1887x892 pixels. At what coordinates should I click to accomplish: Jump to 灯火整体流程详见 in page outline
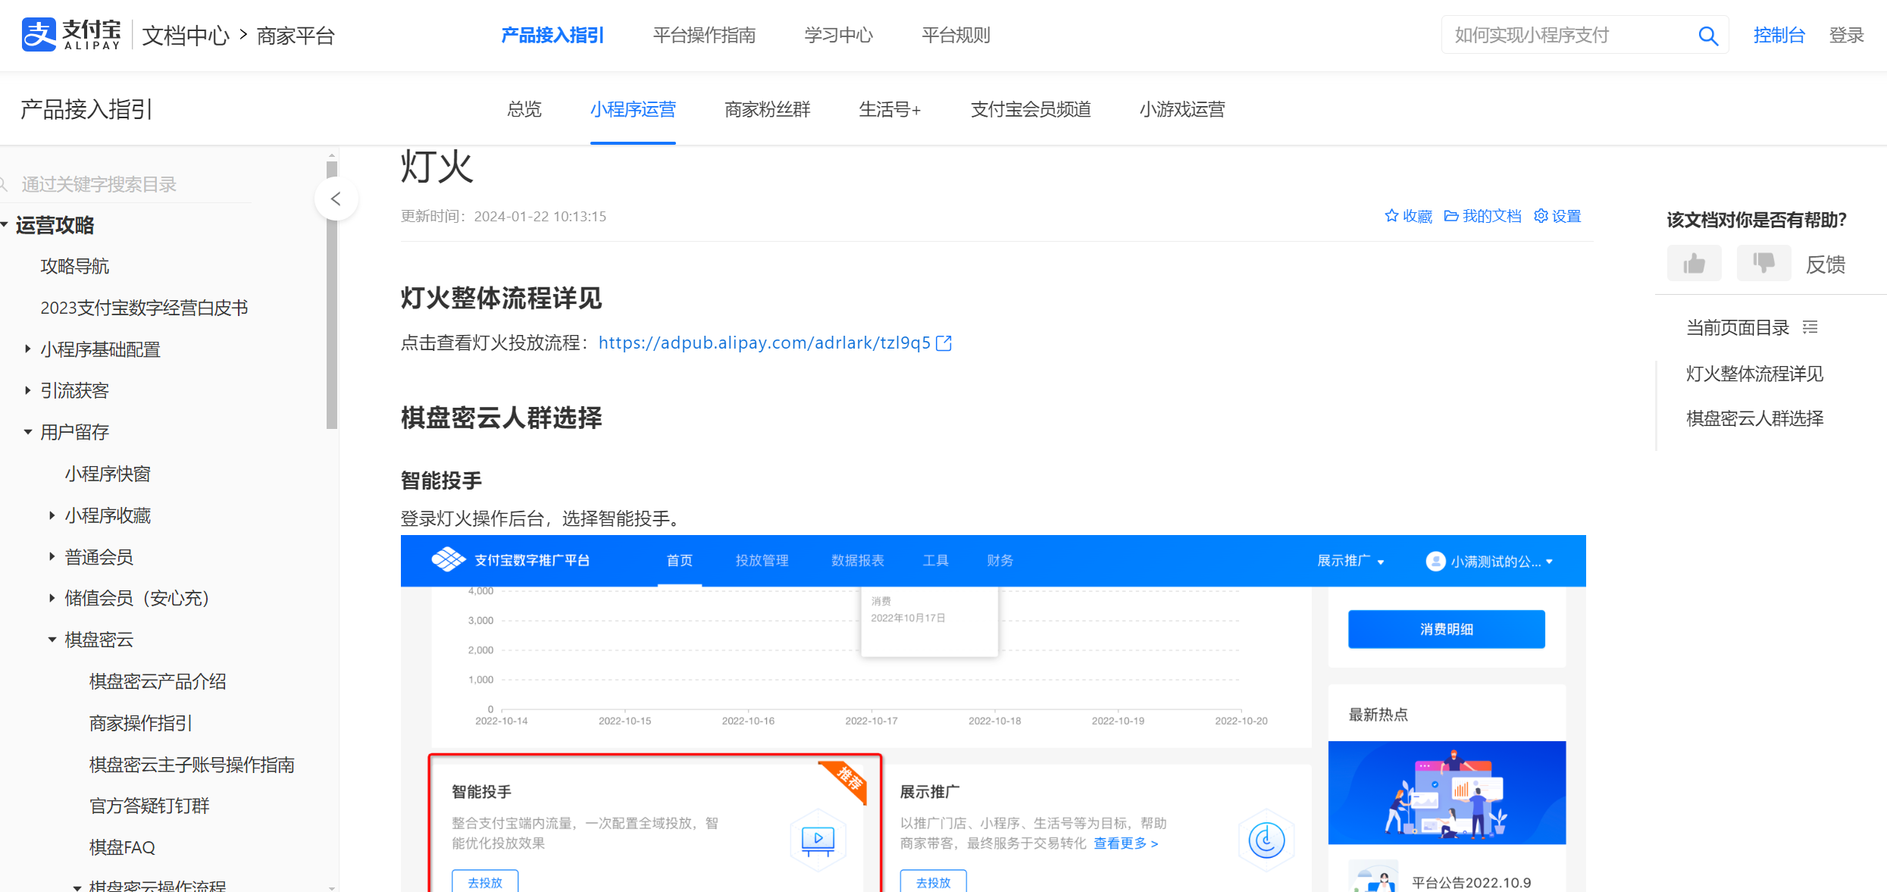[1754, 374]
